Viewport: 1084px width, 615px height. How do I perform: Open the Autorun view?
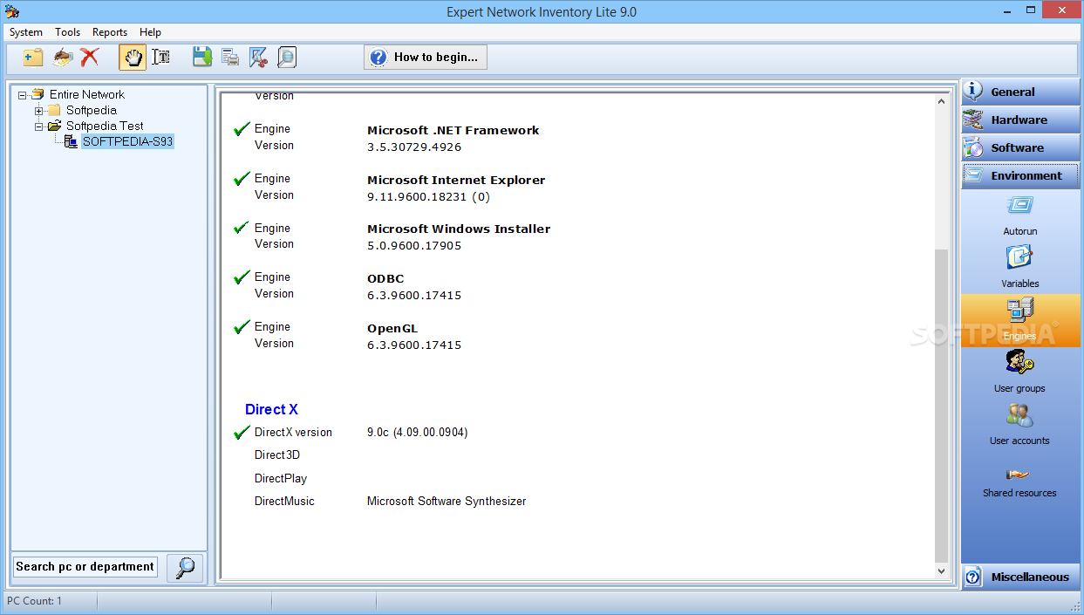pyautogui.click(x=1019, y=215)
